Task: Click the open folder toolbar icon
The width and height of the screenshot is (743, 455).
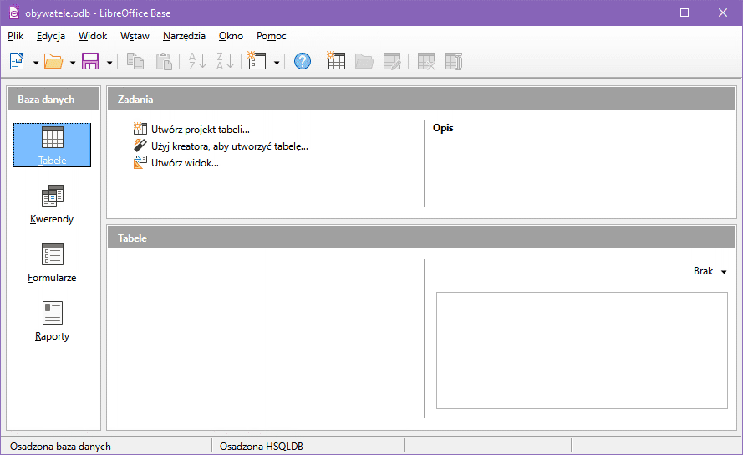Action: coord(53,61)
